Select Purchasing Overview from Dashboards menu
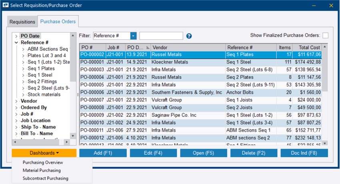 pyautogui.click(x=43, y=162)
